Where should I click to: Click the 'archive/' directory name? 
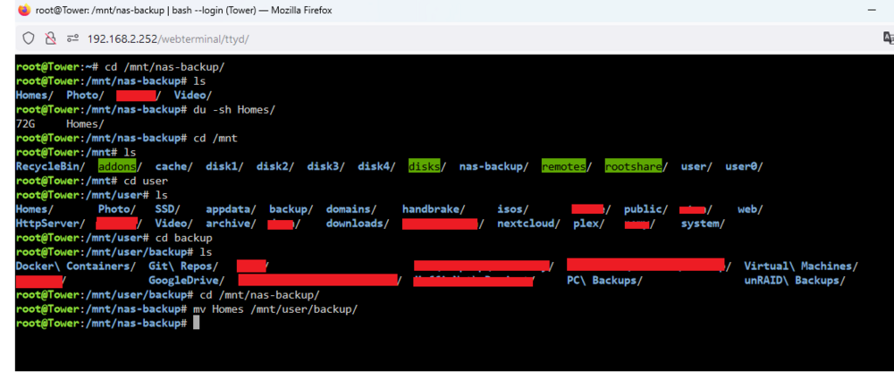tap(231, 224)
